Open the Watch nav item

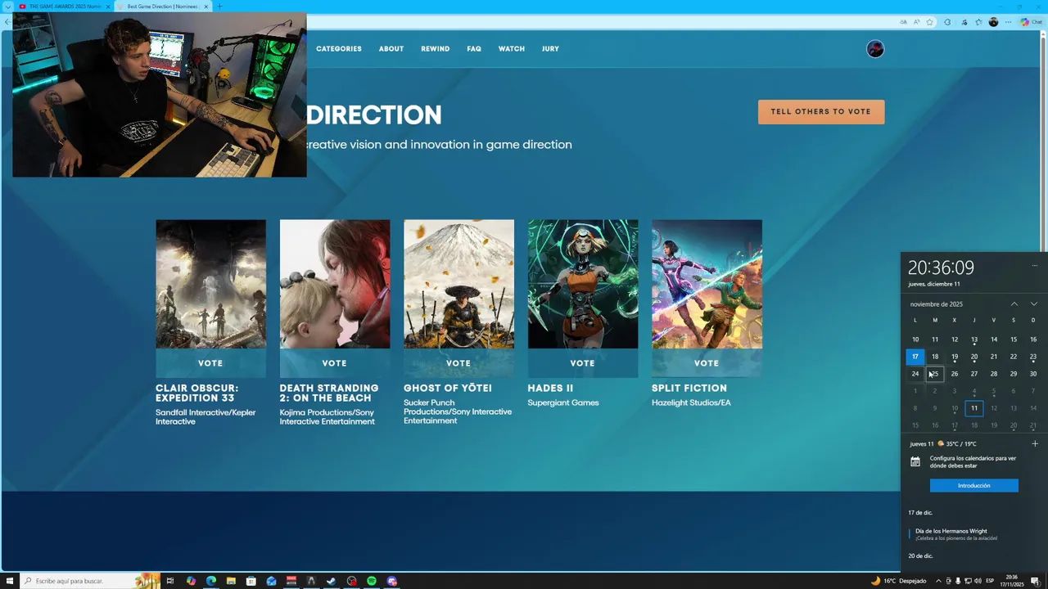(x=512, y=49)
